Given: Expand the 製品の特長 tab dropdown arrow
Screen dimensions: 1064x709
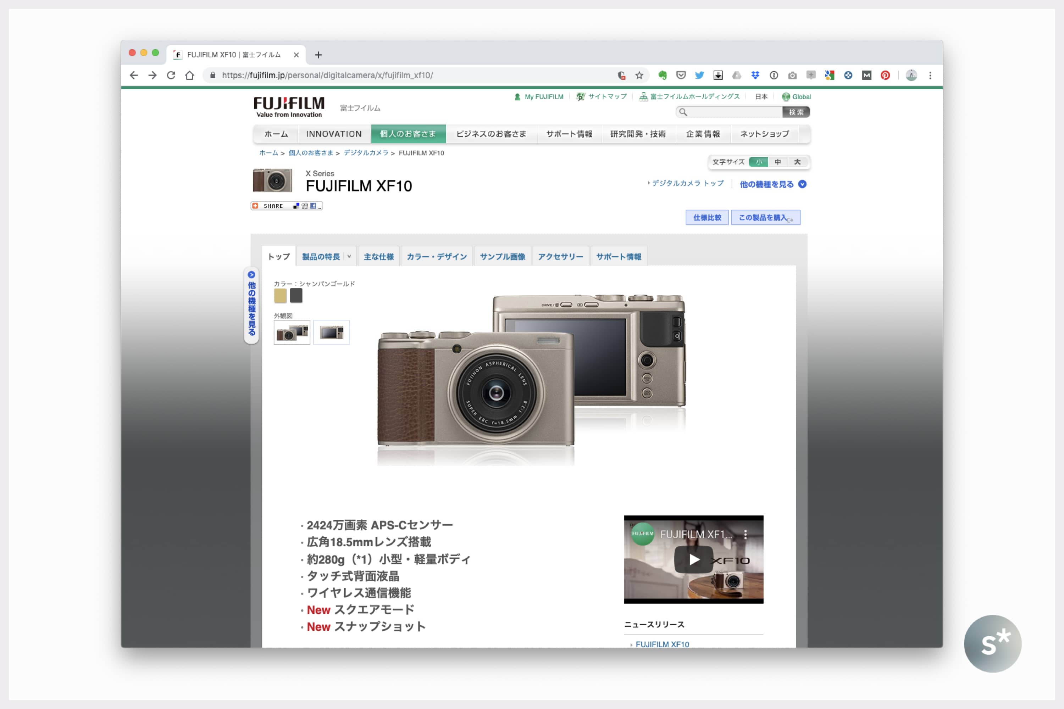Looking at the screenshot, I should 349,256.
